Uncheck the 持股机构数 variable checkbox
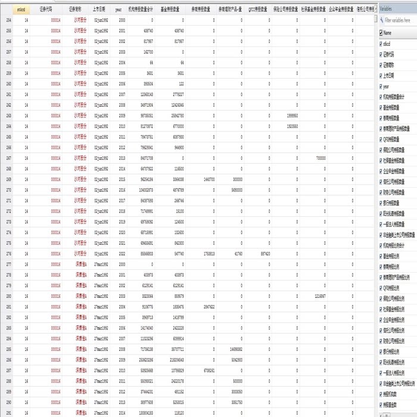The image size is (417, 417). pos(381,394)
